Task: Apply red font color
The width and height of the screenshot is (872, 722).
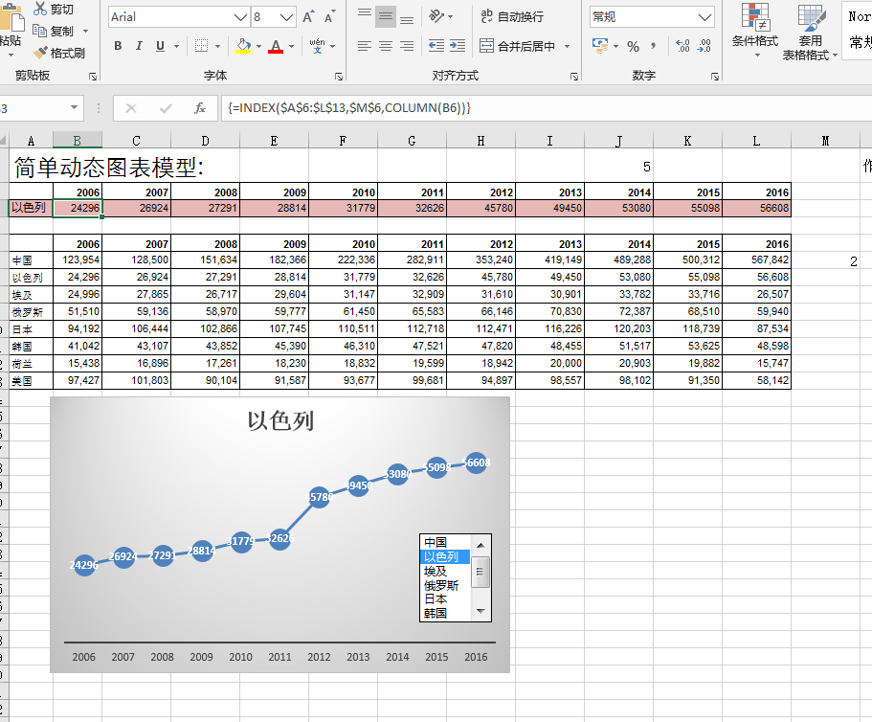Action: tap(276, 46)
